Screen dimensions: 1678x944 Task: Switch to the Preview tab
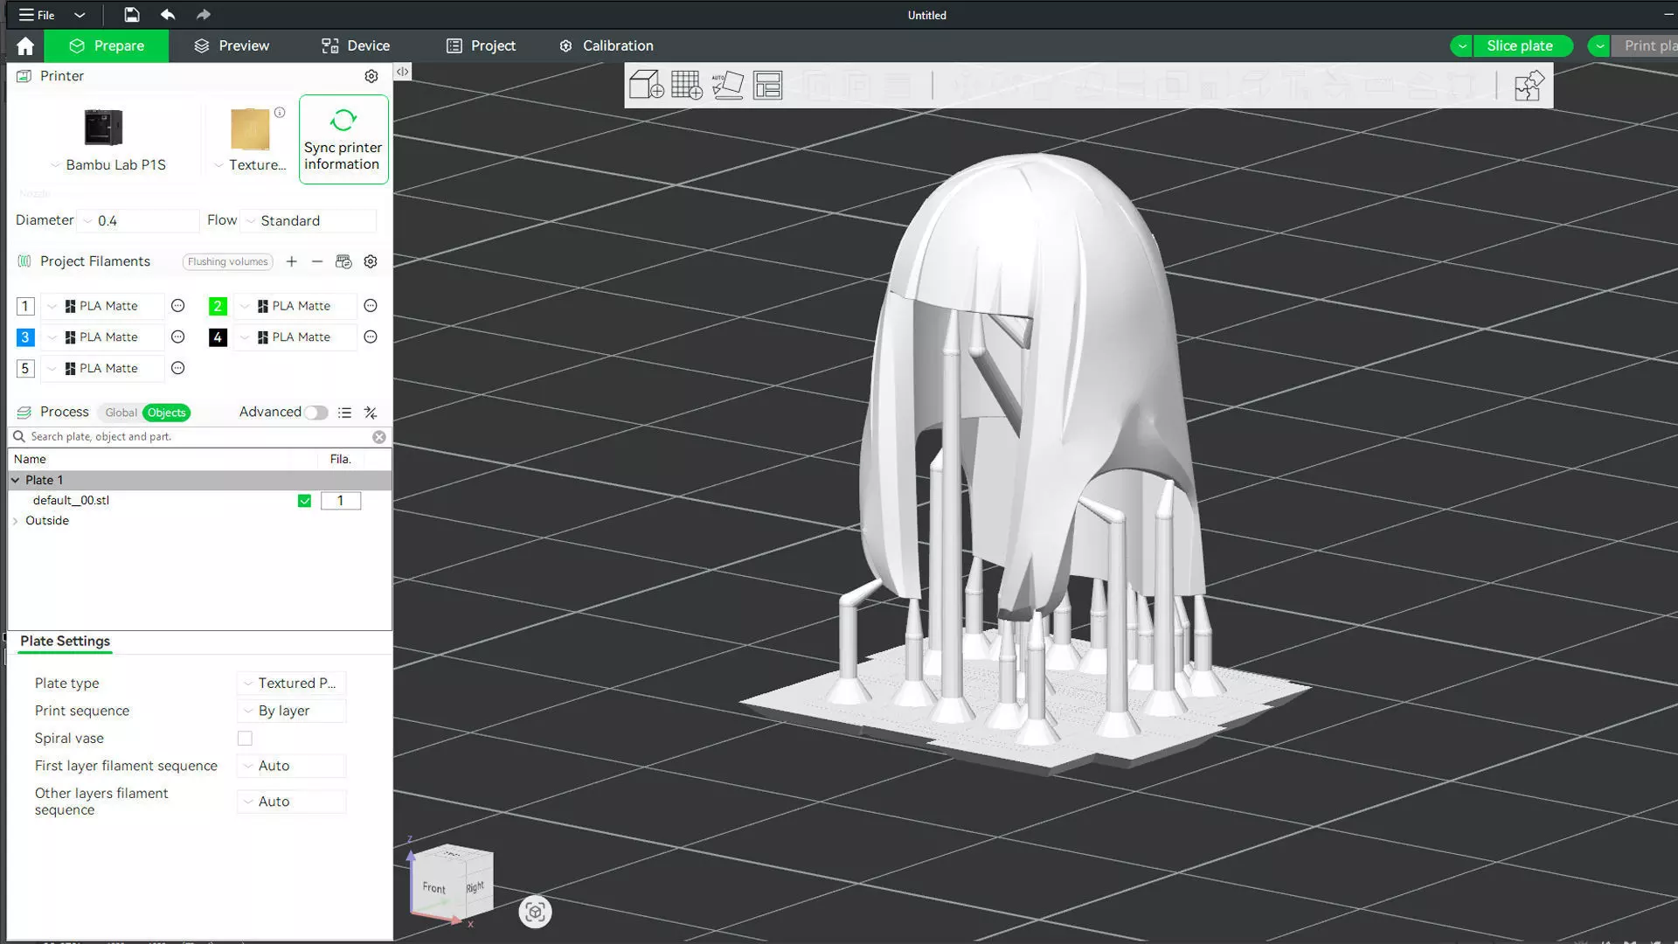[232, 46]
